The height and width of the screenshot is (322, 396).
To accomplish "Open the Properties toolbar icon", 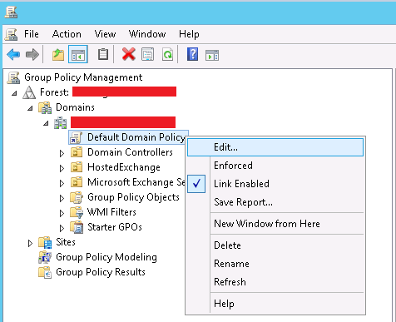I will (x=148, y=54).
